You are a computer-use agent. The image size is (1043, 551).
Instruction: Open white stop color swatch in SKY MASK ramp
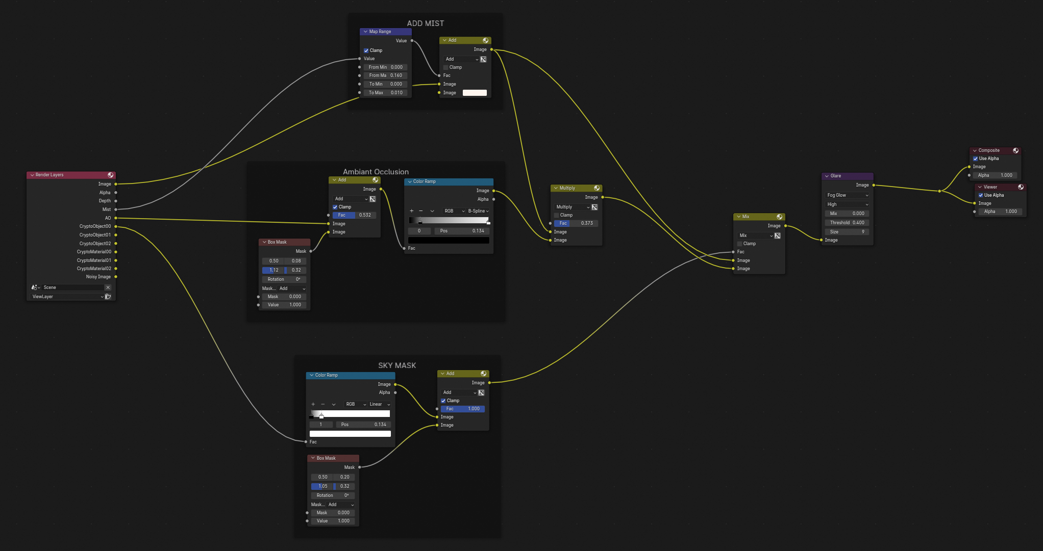click(350, 434)
